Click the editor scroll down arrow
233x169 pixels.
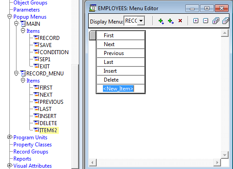pyautogui.click(x=225, y=155)
